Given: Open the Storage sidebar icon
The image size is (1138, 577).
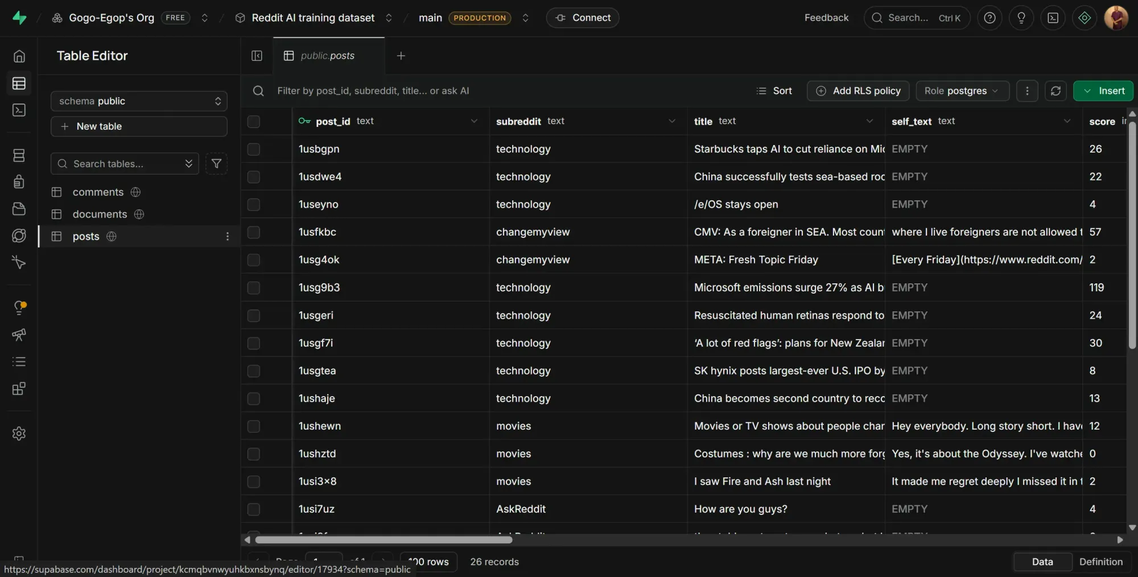Looking at the screenshot, I should pyautogui.click(x=19, y=209).
